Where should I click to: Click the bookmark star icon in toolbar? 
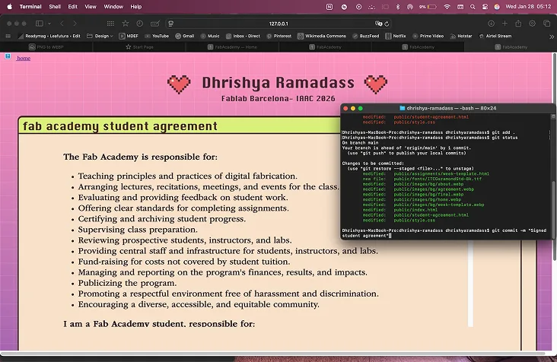[126, 24]
